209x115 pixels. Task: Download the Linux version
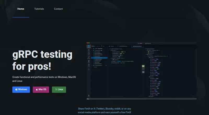[x=59, y=90]
